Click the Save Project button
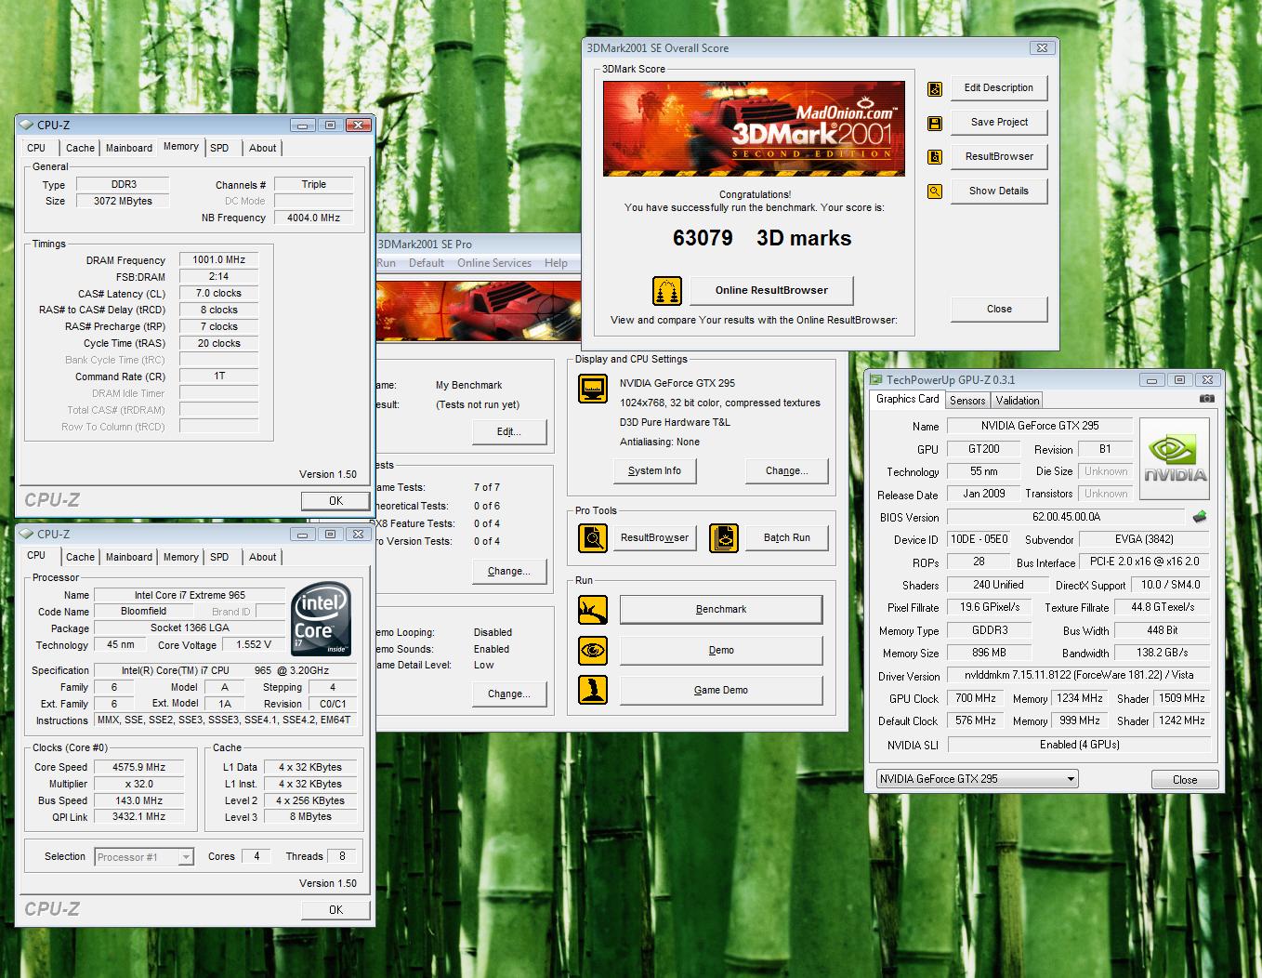This screenshot has width=1262, height=978. click(x=999, y=123)
